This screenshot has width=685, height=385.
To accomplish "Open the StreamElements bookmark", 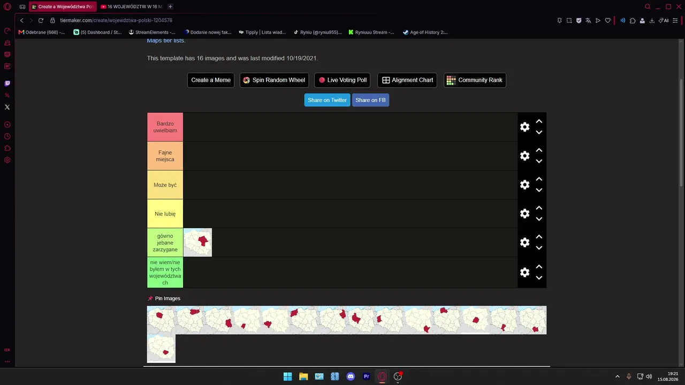I will click(x=152, y=32).
